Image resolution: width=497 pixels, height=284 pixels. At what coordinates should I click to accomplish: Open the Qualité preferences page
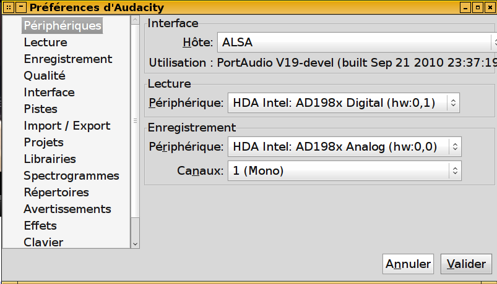[45, 76]
